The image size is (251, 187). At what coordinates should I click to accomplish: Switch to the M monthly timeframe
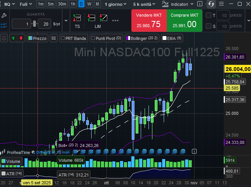pyautogui.click(x=97, y=4)
